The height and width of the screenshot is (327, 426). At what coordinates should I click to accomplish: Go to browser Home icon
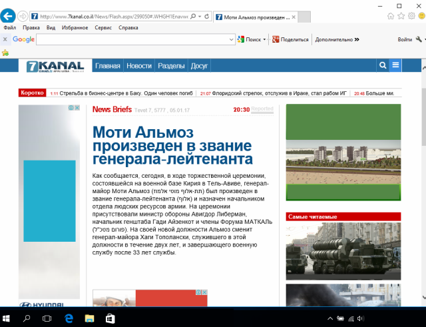coord(391,16)
